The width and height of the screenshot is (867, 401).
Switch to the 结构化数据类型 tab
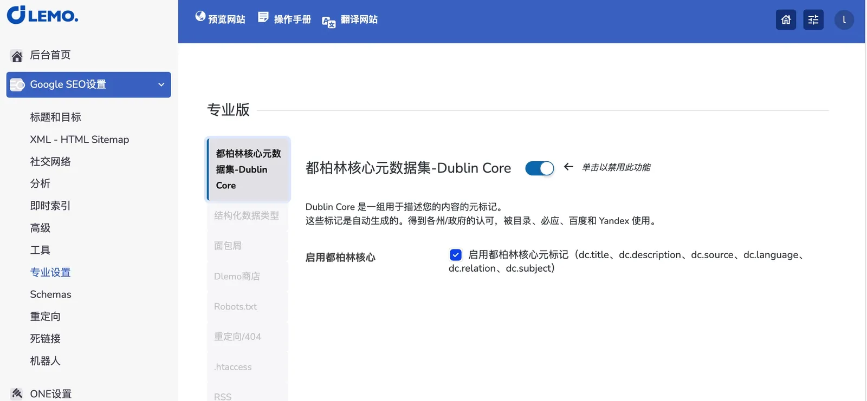(247, 215)
